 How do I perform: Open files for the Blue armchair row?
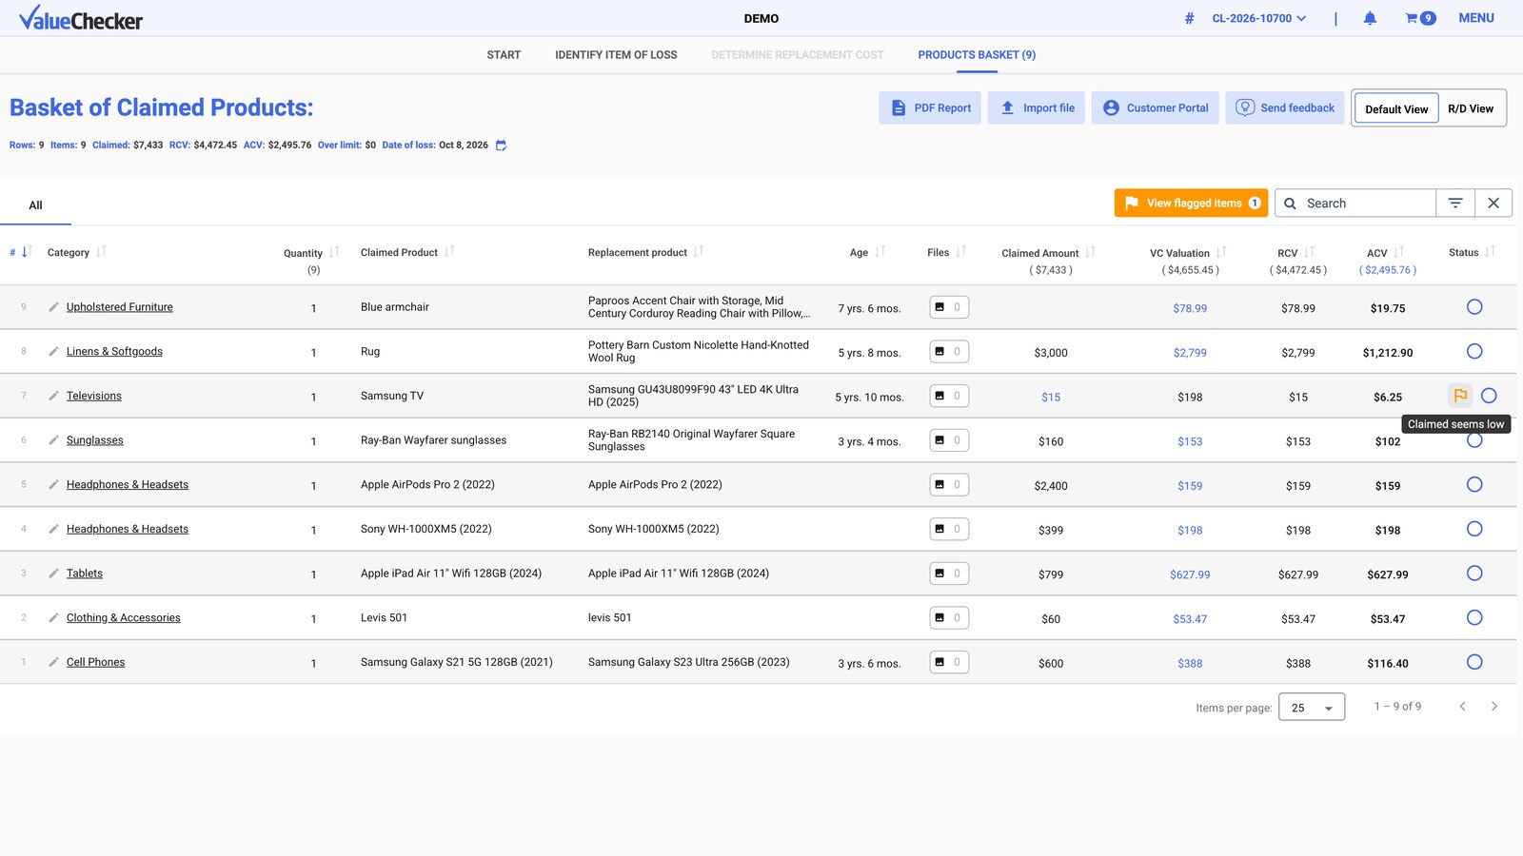pyautogui.click(x=949, y=307)
